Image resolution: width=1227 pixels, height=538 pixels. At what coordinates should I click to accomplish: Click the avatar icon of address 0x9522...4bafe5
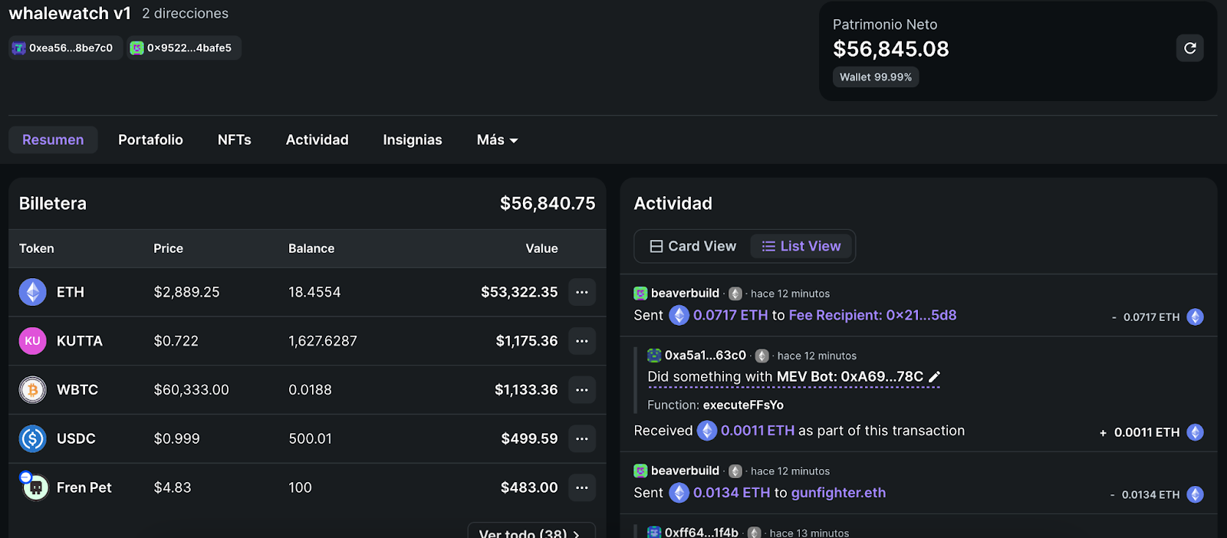[137, 48]
